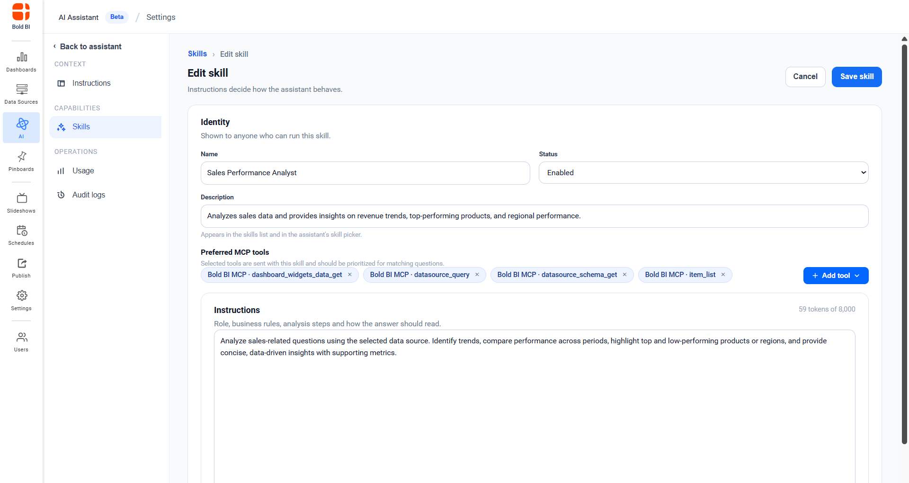Remove the item_list tool chip
This screenshot has width=909, height=483.
pos(723,275)
